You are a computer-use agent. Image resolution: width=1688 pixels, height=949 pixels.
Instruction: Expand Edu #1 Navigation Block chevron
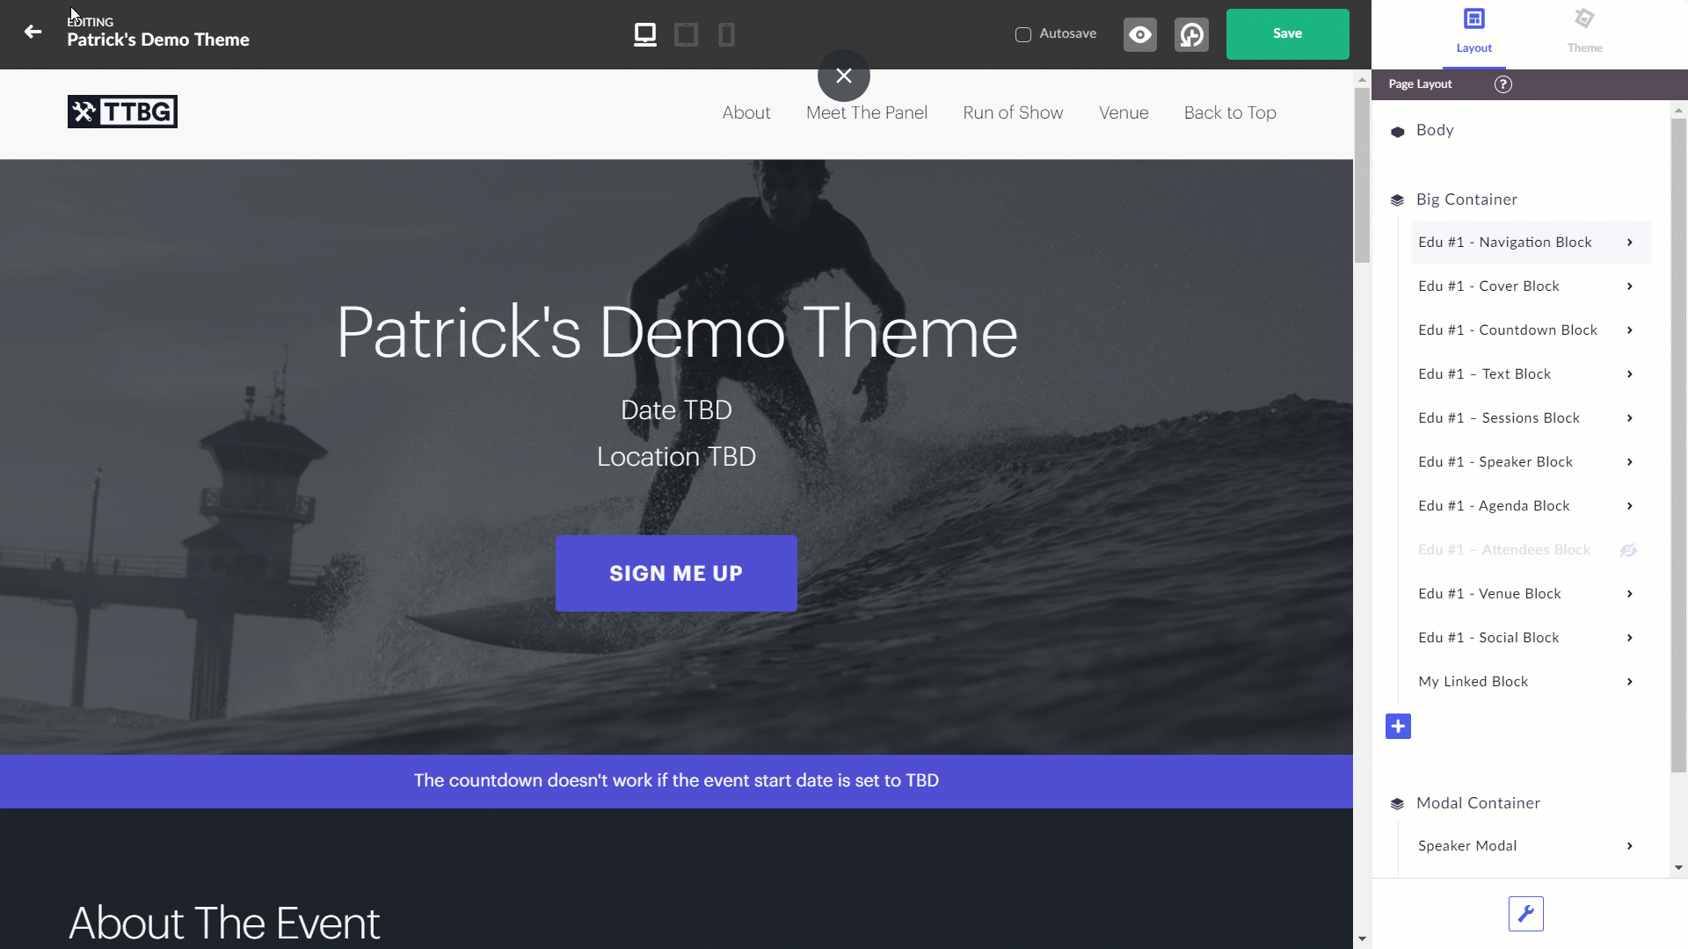tap(1630, 243)
